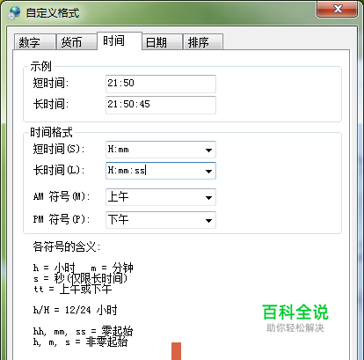Click the hh, mm, ss = 零起始 line
Viewport: 364px width, 360px height.
click(x=83, y=331)
